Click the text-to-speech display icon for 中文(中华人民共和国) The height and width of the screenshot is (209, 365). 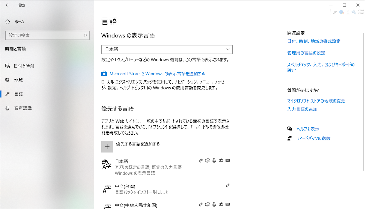click(x=207, y=204)
